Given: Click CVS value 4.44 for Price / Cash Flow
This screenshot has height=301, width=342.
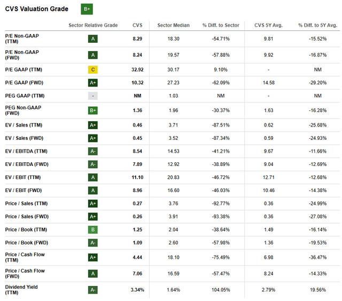Looking at the screenshot, I should (137, 257).
